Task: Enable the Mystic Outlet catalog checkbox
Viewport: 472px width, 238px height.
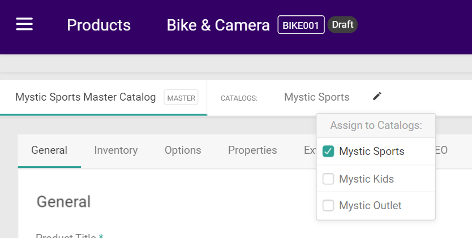Action: (x=328, y=206)
